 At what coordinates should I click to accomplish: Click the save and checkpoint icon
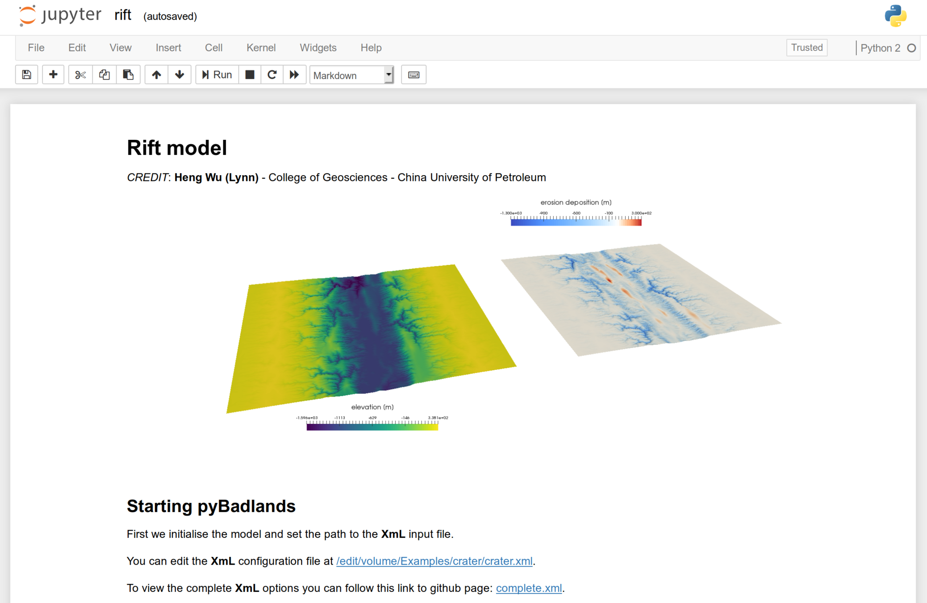[x=26, y=75]
